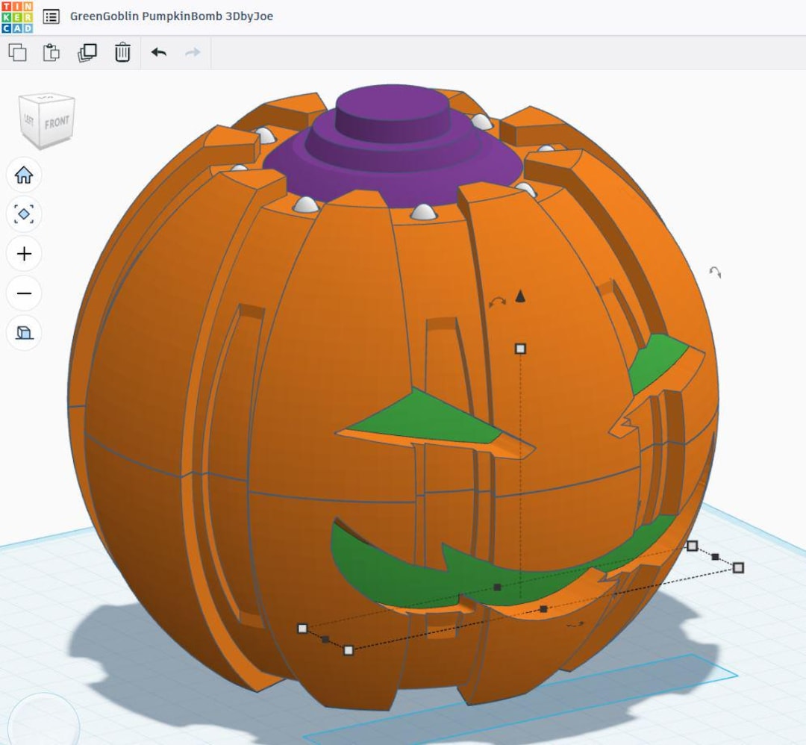This screenshot has width=806, height=745.
Task: Rename design title GreenGoblin PumpkinBomb 3DbyJoe
Action: pyautogui.click(x=171, y=16)
